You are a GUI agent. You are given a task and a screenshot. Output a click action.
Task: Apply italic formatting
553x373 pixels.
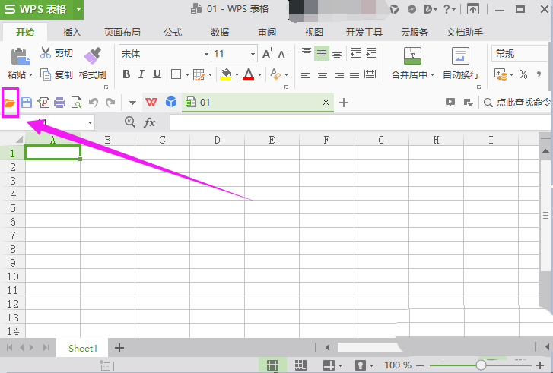(141, 74)
